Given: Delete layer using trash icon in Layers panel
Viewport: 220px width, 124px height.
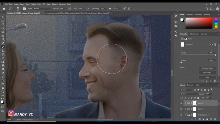Looking at the screenshot, I should (215, 119).
